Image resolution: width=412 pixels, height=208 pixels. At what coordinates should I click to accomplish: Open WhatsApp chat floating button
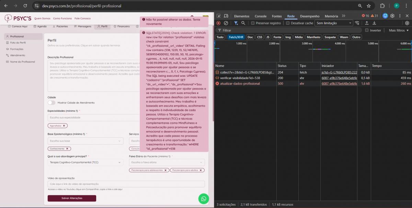(204, 199)
